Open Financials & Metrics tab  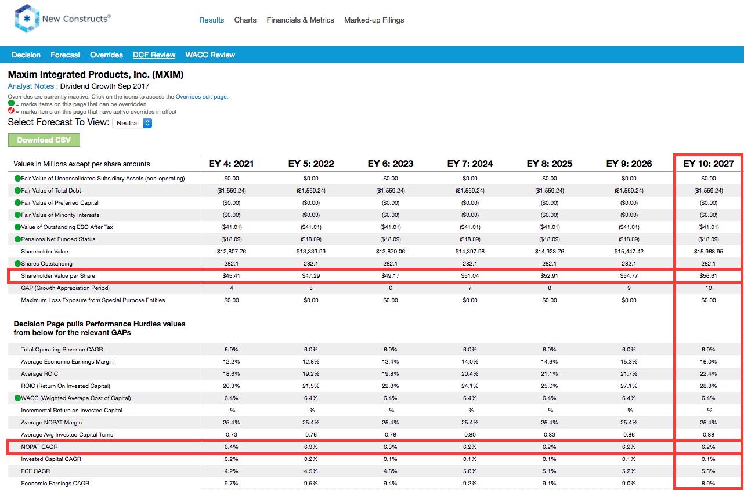pos(300,20)
